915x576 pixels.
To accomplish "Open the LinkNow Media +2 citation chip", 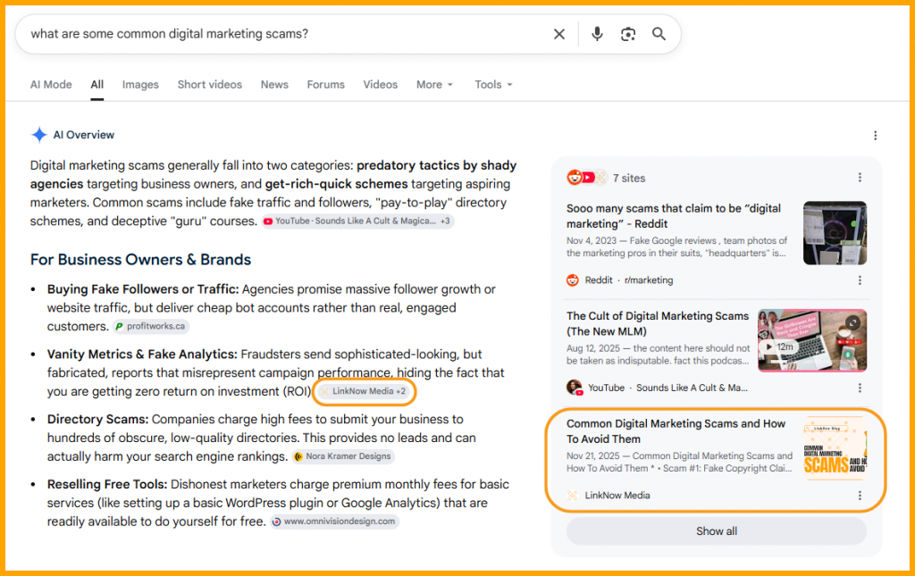I will [x=365, y=391].
